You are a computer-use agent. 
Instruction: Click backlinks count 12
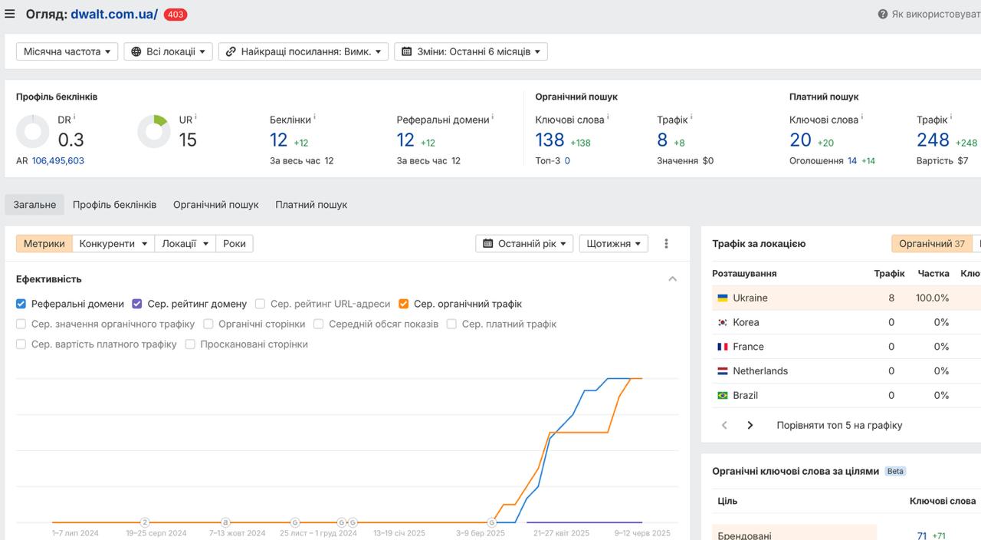click(x=278, y=140)
